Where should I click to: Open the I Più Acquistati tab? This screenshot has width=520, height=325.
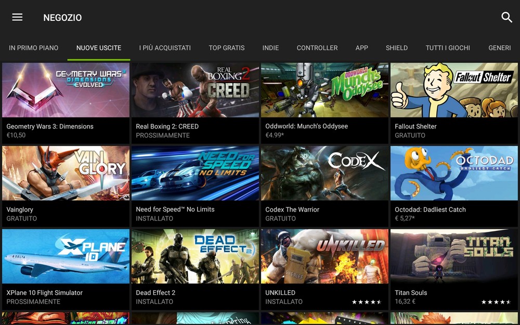point(165,48)
